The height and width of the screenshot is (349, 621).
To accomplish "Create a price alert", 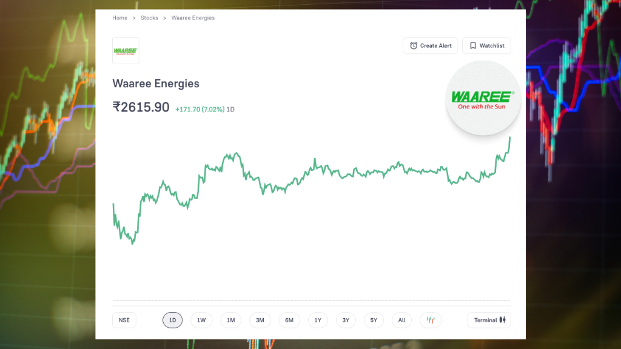I will click(x=431, y=45).
